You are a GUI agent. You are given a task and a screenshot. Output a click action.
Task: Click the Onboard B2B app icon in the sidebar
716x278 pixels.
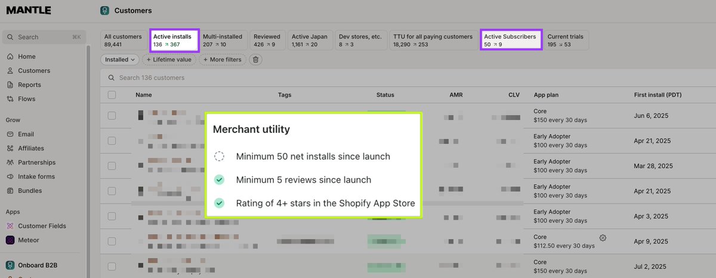pos(10,265)
